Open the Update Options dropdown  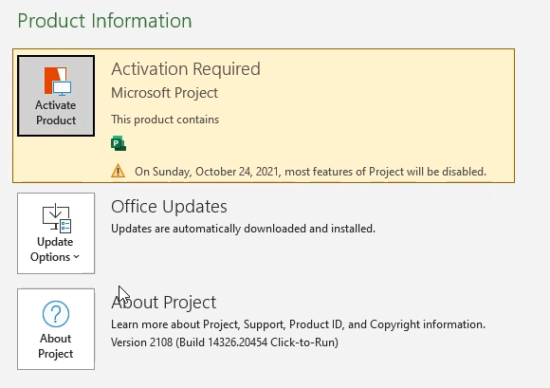pos(56,233)
